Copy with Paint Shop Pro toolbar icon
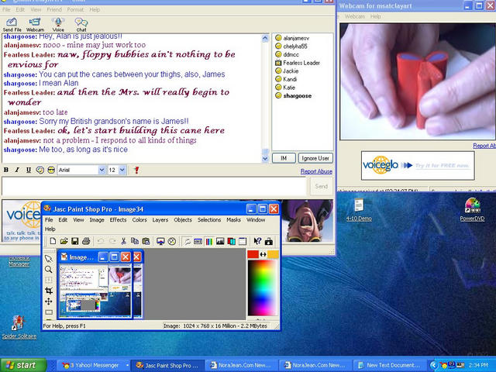 134,241
